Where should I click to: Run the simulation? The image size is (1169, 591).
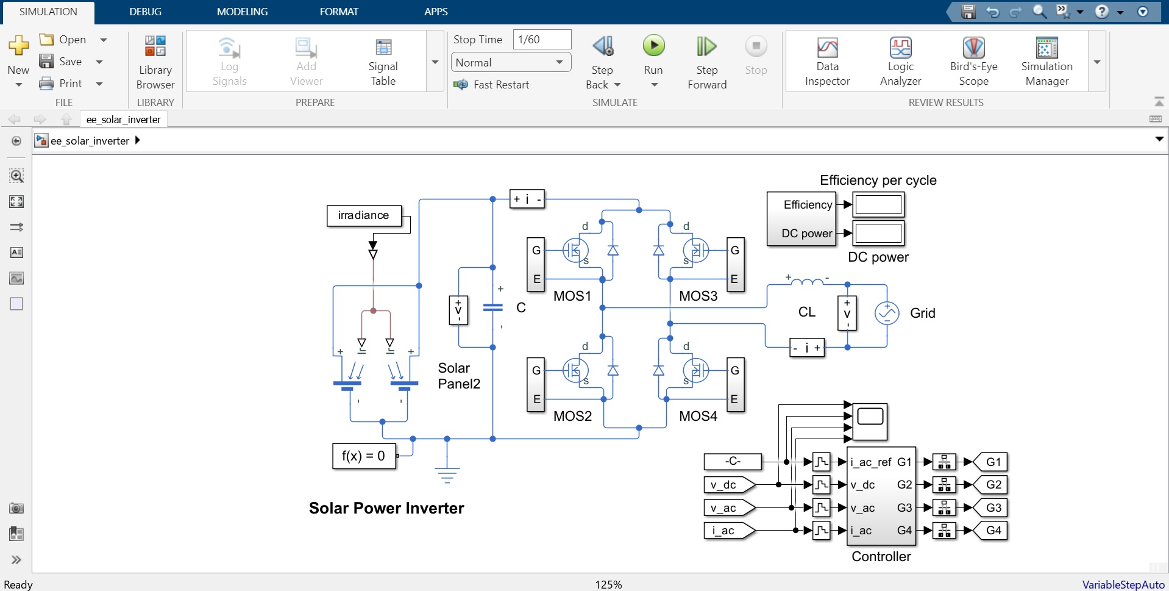[653, 46]
